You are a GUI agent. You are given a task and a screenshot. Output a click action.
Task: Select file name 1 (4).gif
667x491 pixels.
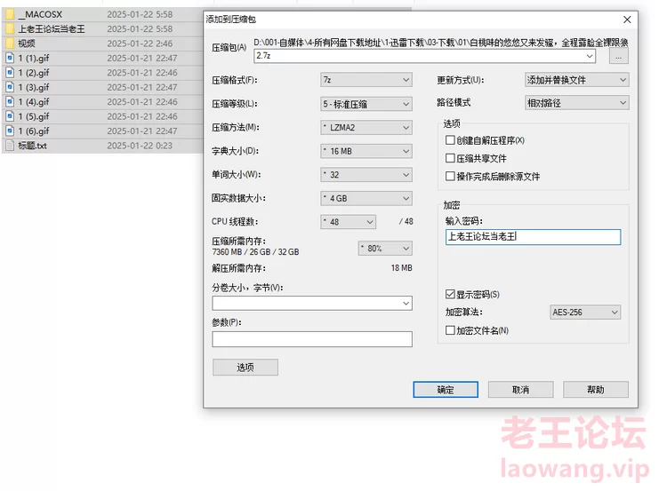(34, 102)
